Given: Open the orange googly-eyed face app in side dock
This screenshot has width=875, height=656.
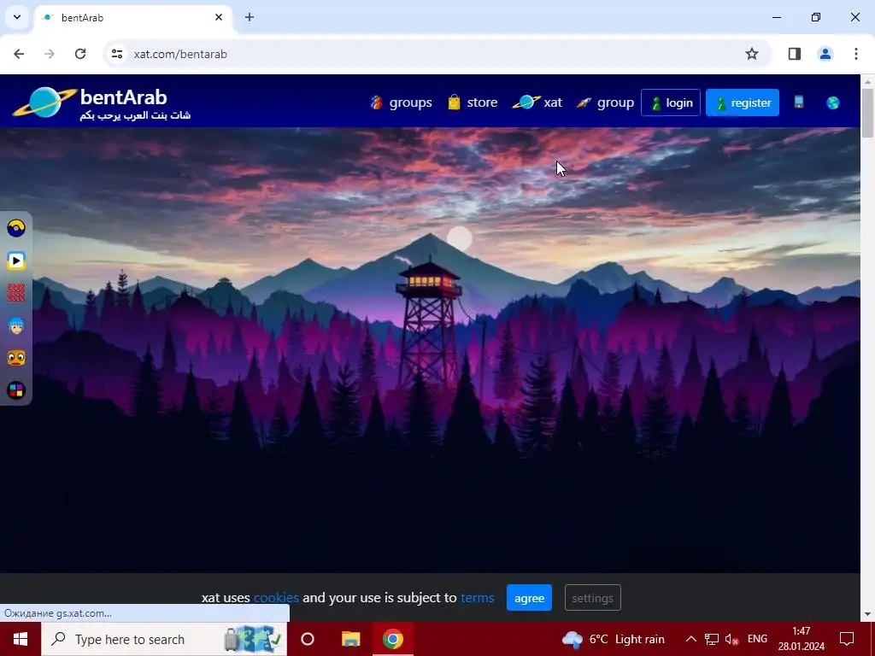Looking at the screenshot, I should click(16, 358).
